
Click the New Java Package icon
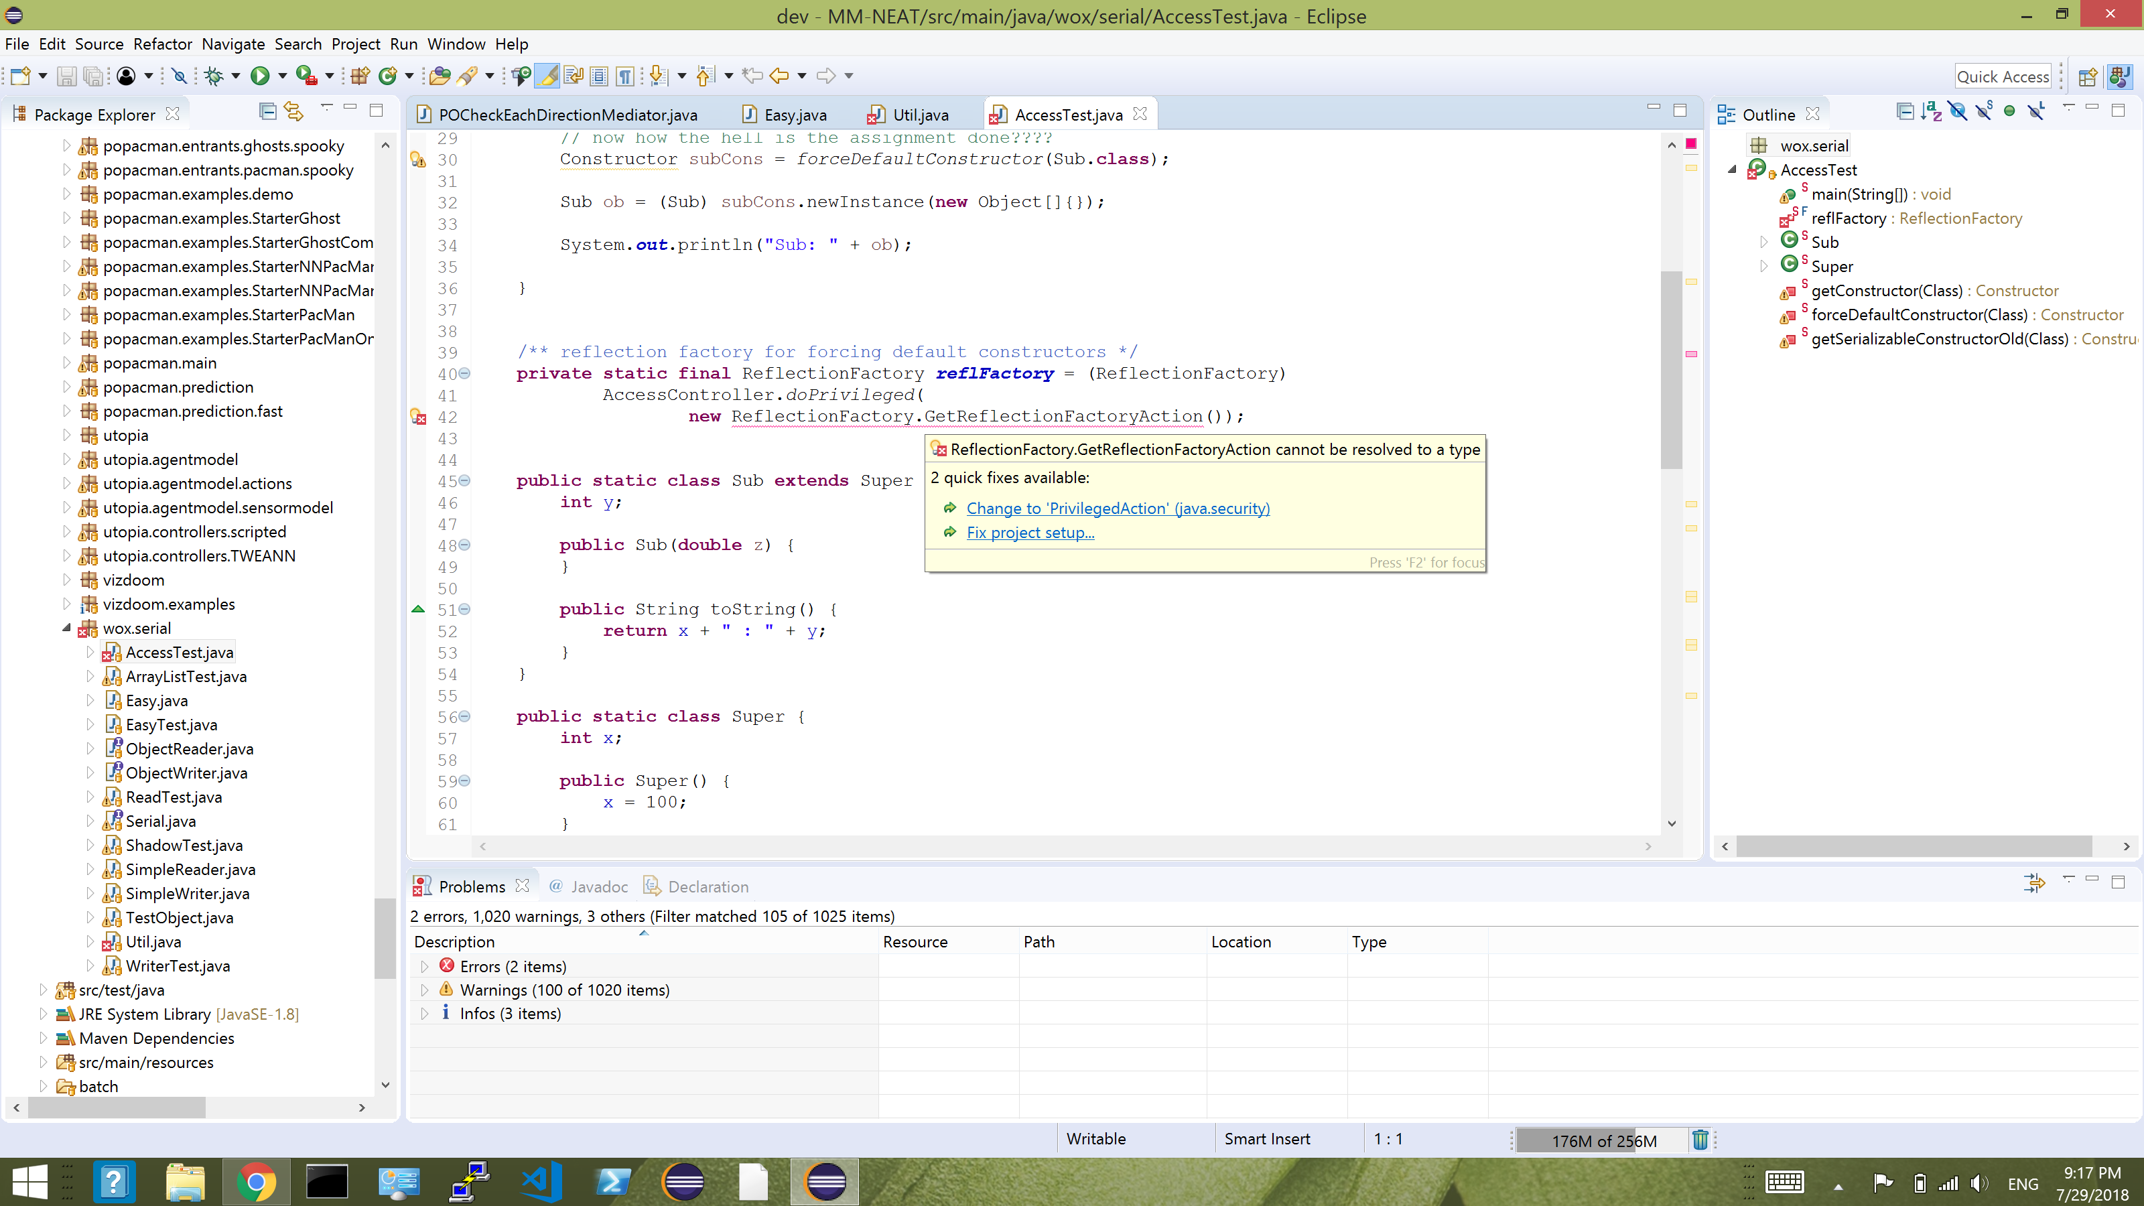[x=360, y=76]
